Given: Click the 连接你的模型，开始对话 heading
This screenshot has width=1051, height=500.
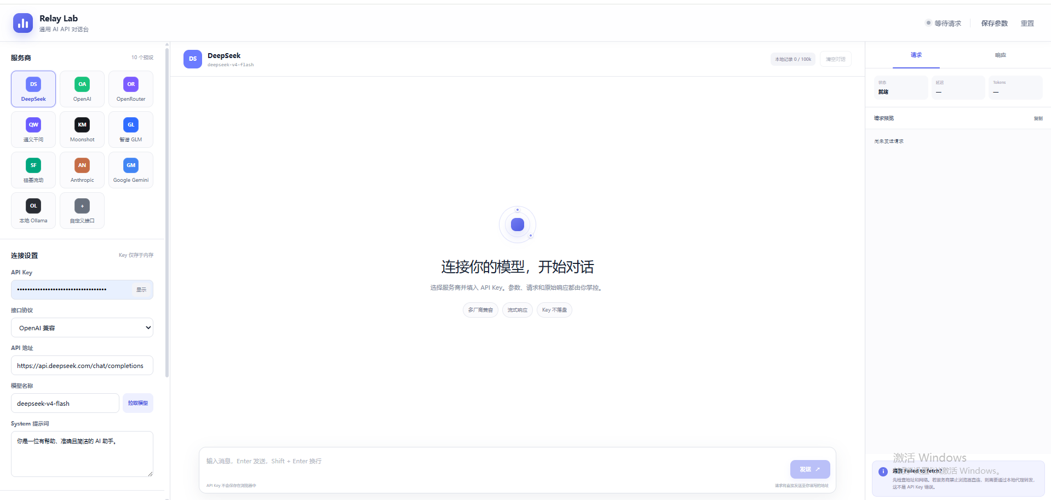Looking at the screenshot, I should pos(518,267).
